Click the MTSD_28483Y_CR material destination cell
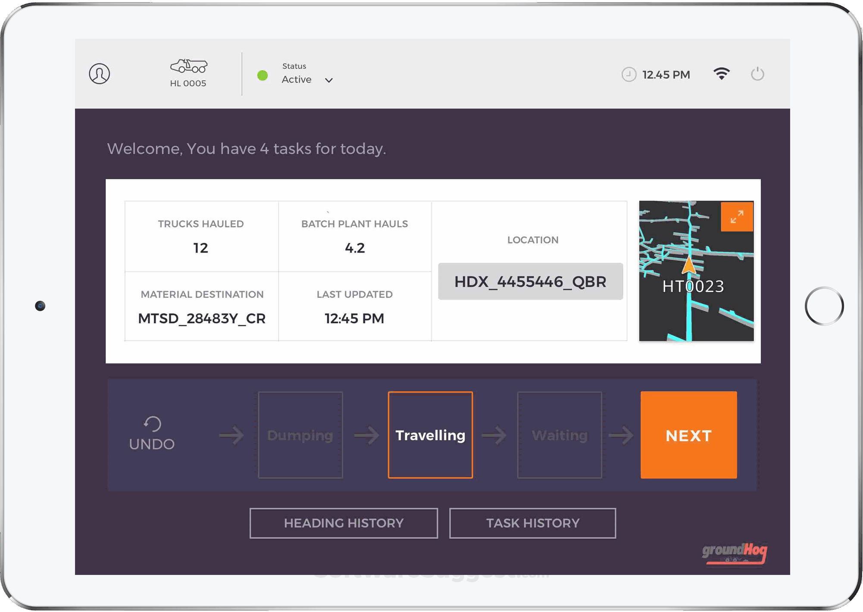This screenshot has height=612, width=863. tap(202, 318)
